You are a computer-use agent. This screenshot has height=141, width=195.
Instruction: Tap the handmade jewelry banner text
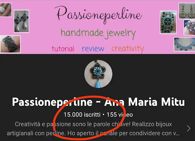click(98, 34)
